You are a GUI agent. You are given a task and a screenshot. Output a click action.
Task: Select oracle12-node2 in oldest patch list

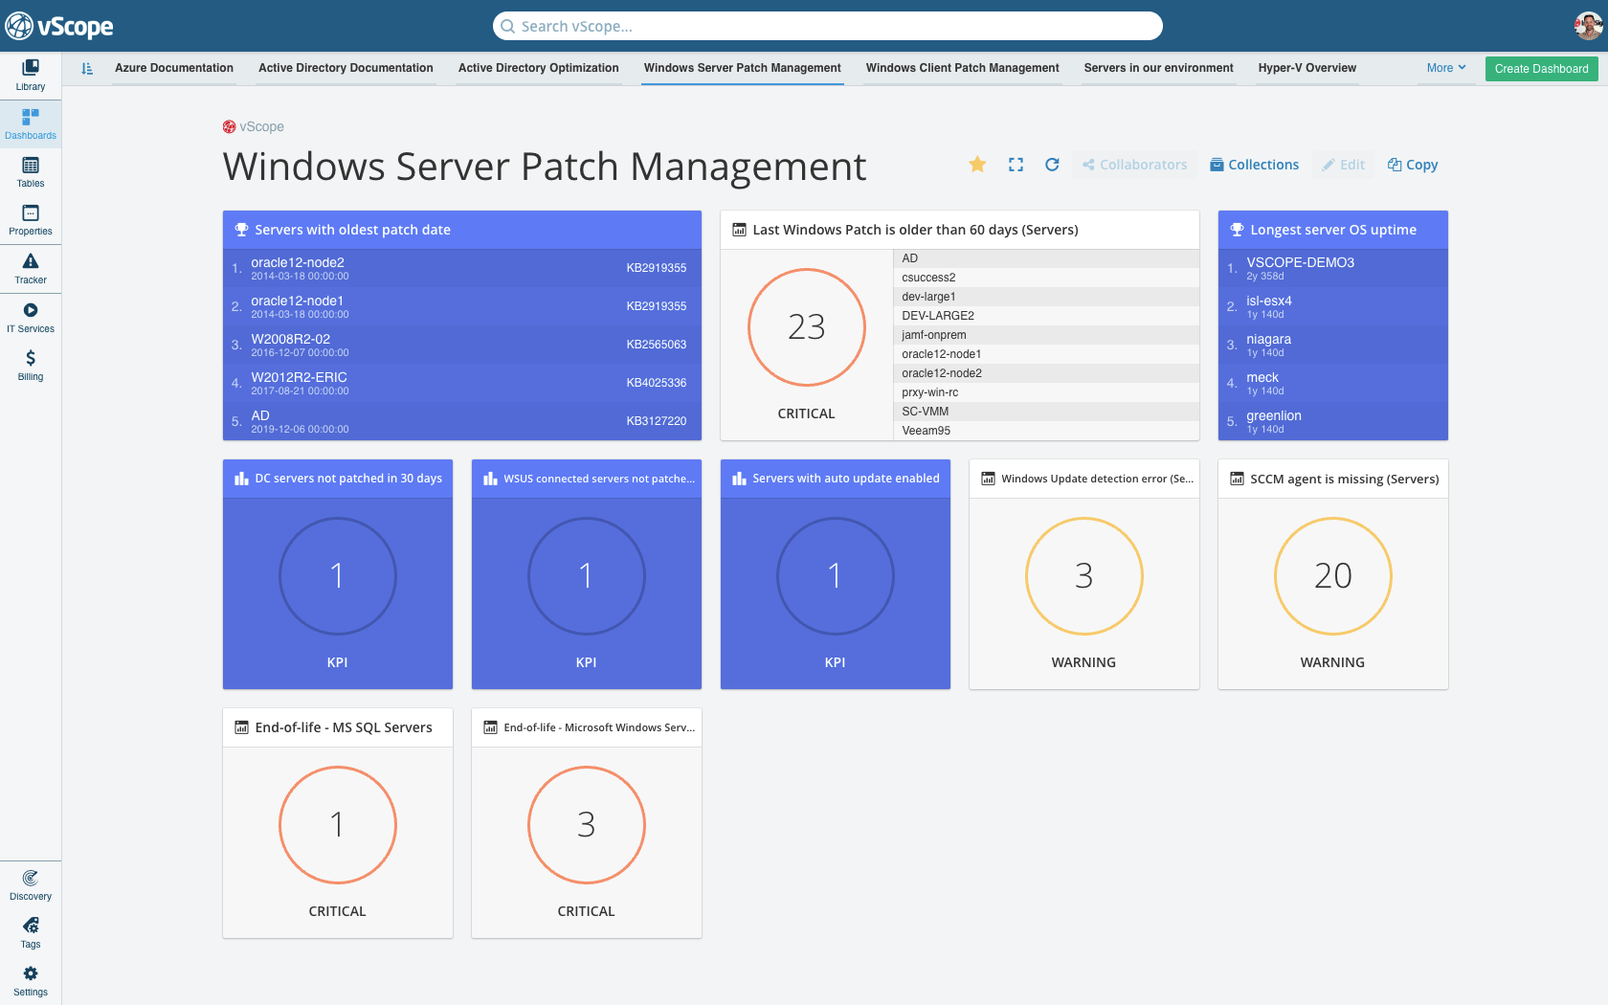461,268
